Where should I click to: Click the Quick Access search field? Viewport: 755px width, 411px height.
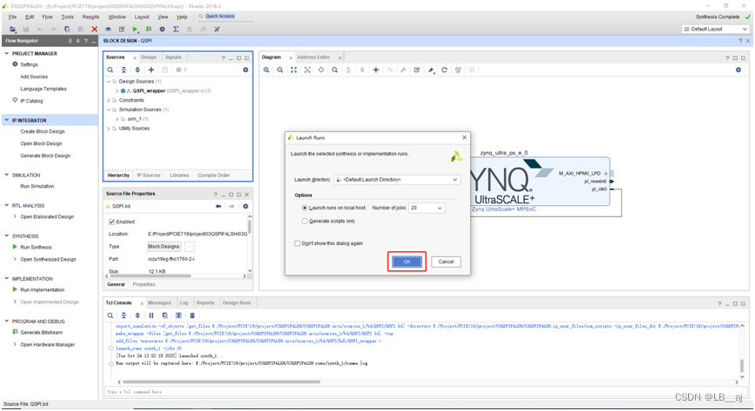point(224,17)
